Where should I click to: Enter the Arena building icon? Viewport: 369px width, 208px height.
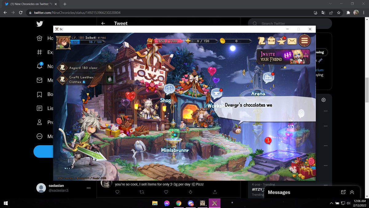pyautogui.click(x=268, y=78)
